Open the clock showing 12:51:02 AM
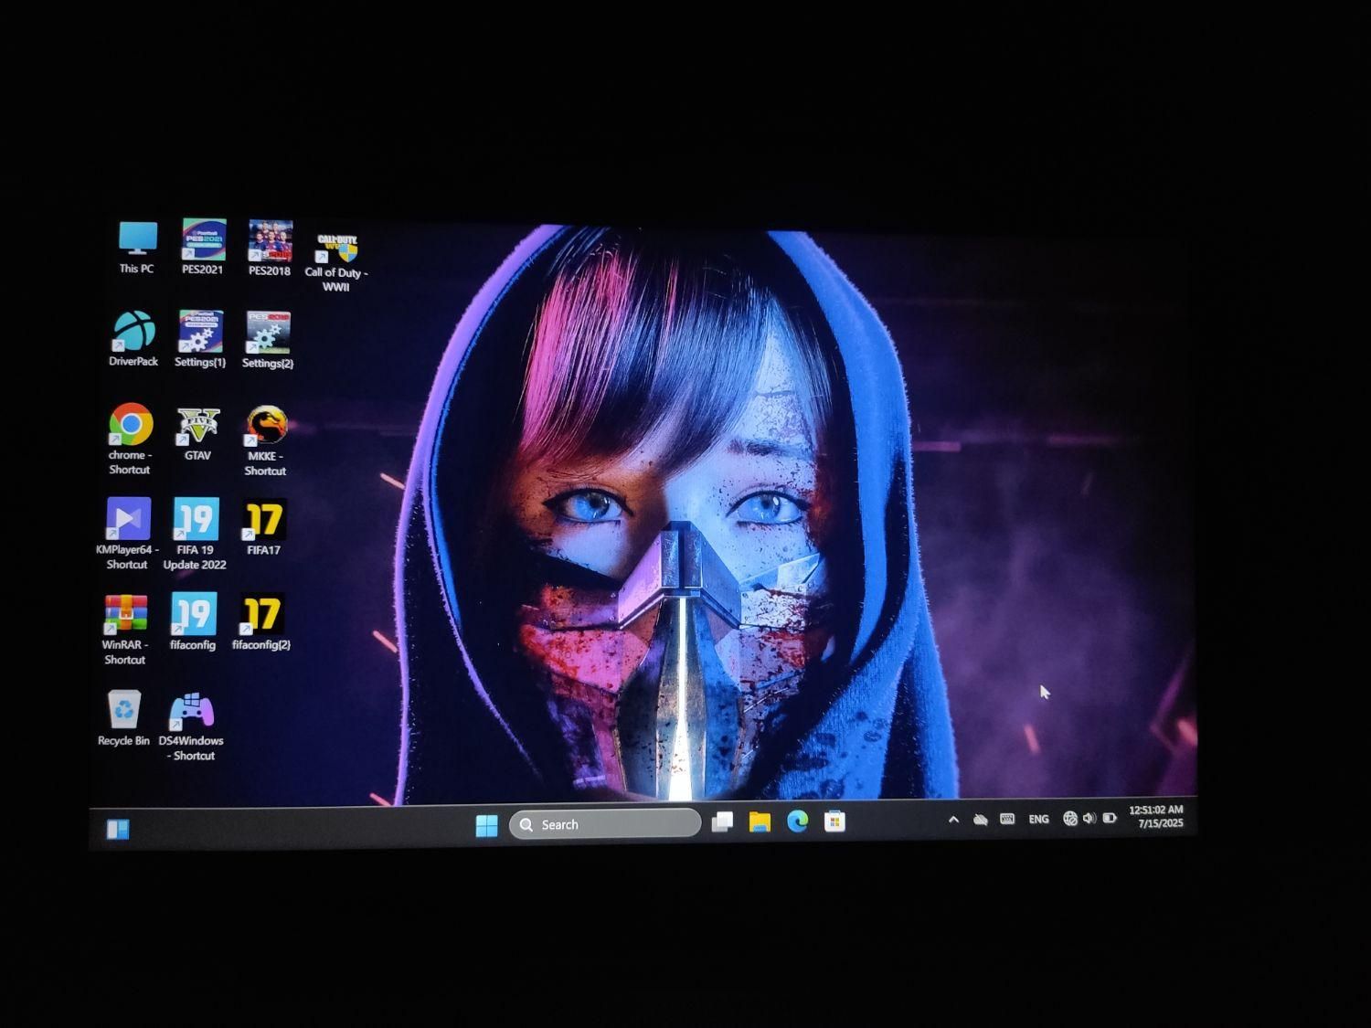The image size is (1371, 1028). pos(1156,810)
